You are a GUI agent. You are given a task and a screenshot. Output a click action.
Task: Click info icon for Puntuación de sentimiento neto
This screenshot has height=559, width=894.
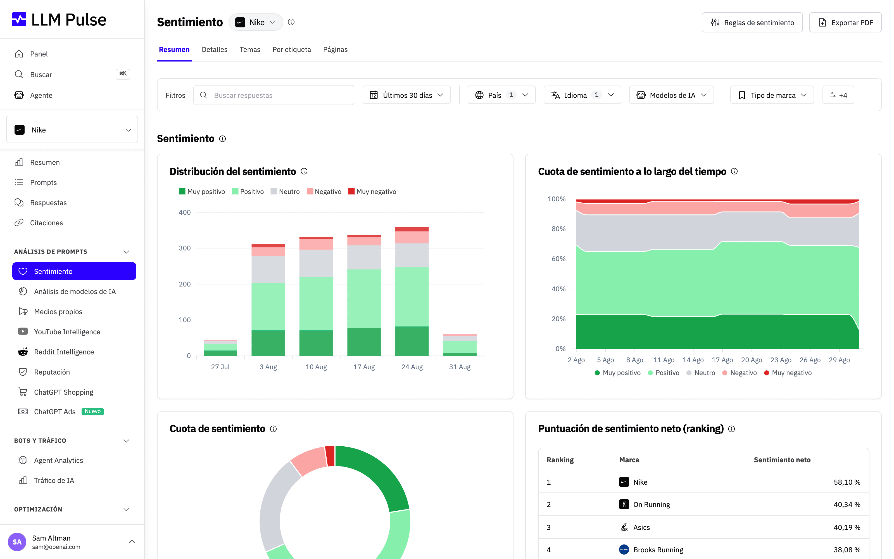731,429
